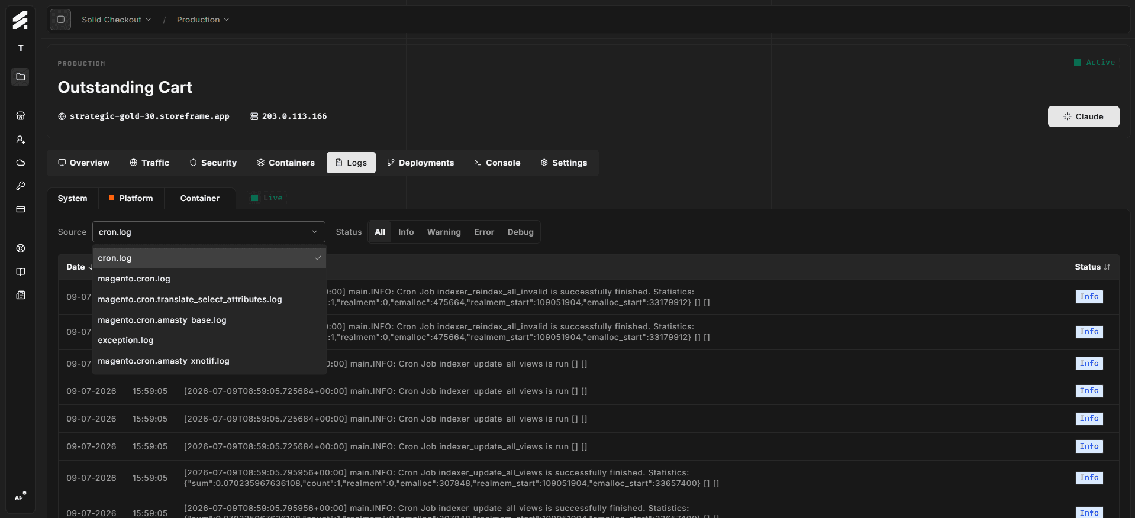Switch to the Deployments tab
Viewport: 1135px width, 518px height.
pos(421,163)
